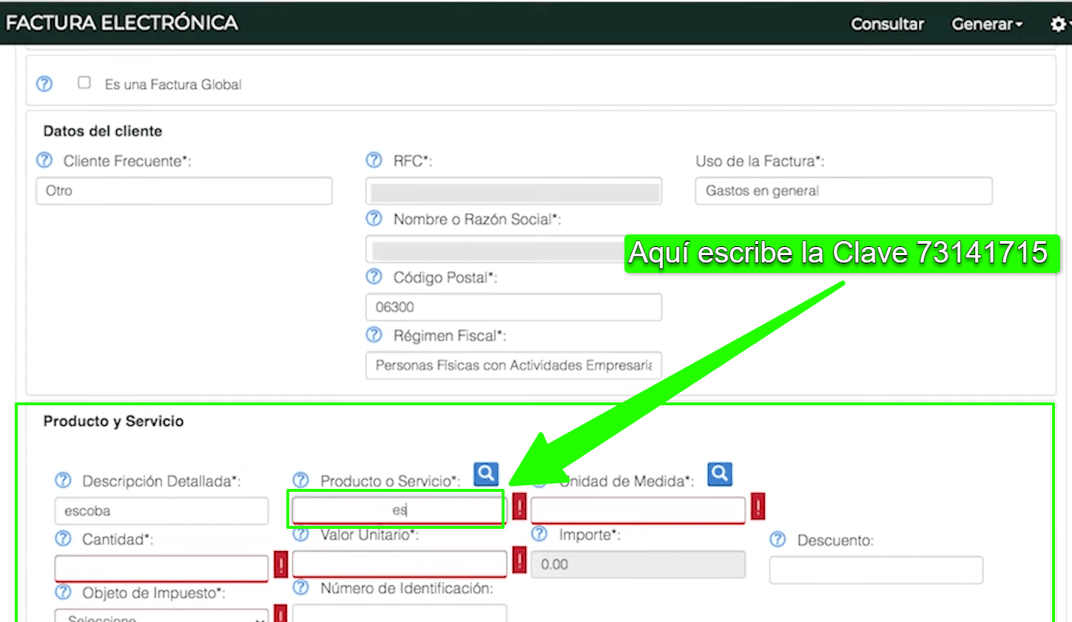The width and height of the screenshot is (1072, 622).
Task: Click help icon beside Descuento
Action: click(778, 540)
